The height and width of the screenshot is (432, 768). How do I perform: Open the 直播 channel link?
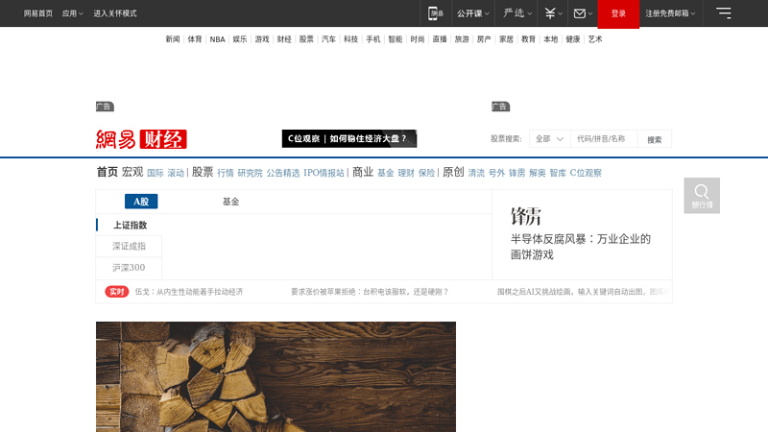point(440,39)
